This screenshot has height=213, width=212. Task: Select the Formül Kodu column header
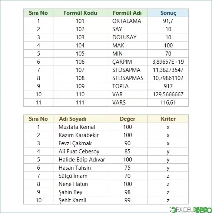(80, 13)
